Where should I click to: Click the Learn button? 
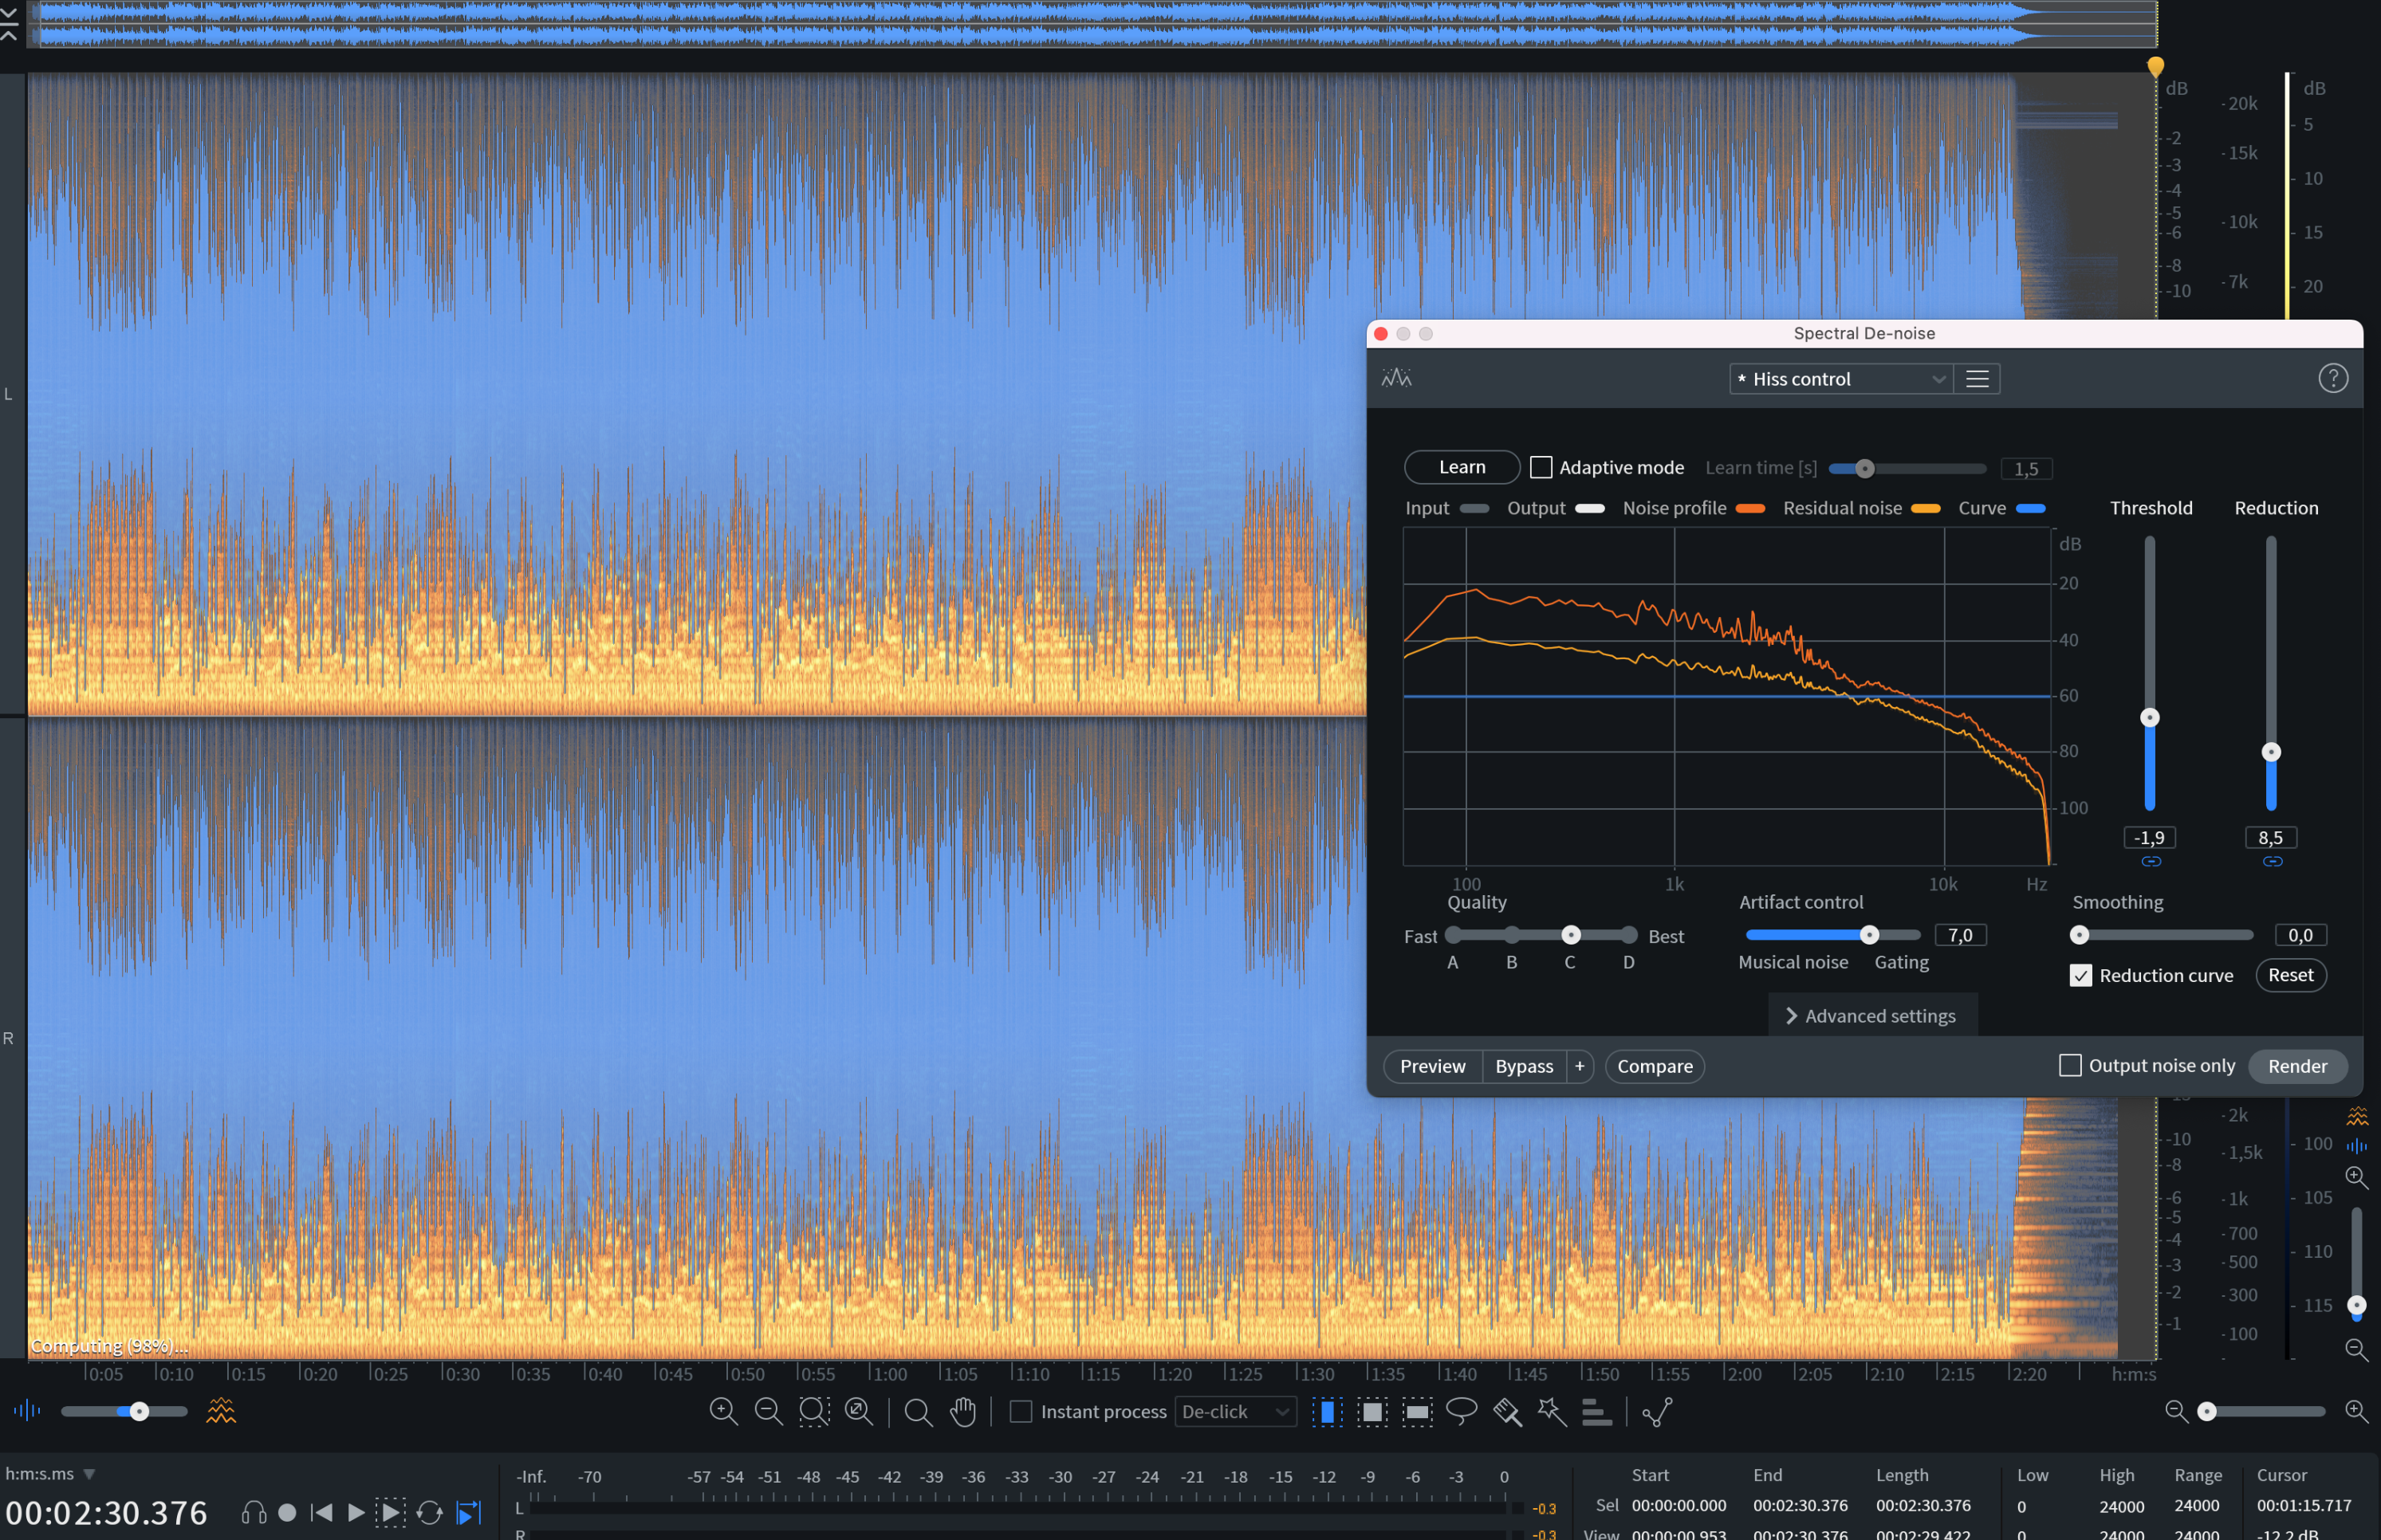[1462, 467]
